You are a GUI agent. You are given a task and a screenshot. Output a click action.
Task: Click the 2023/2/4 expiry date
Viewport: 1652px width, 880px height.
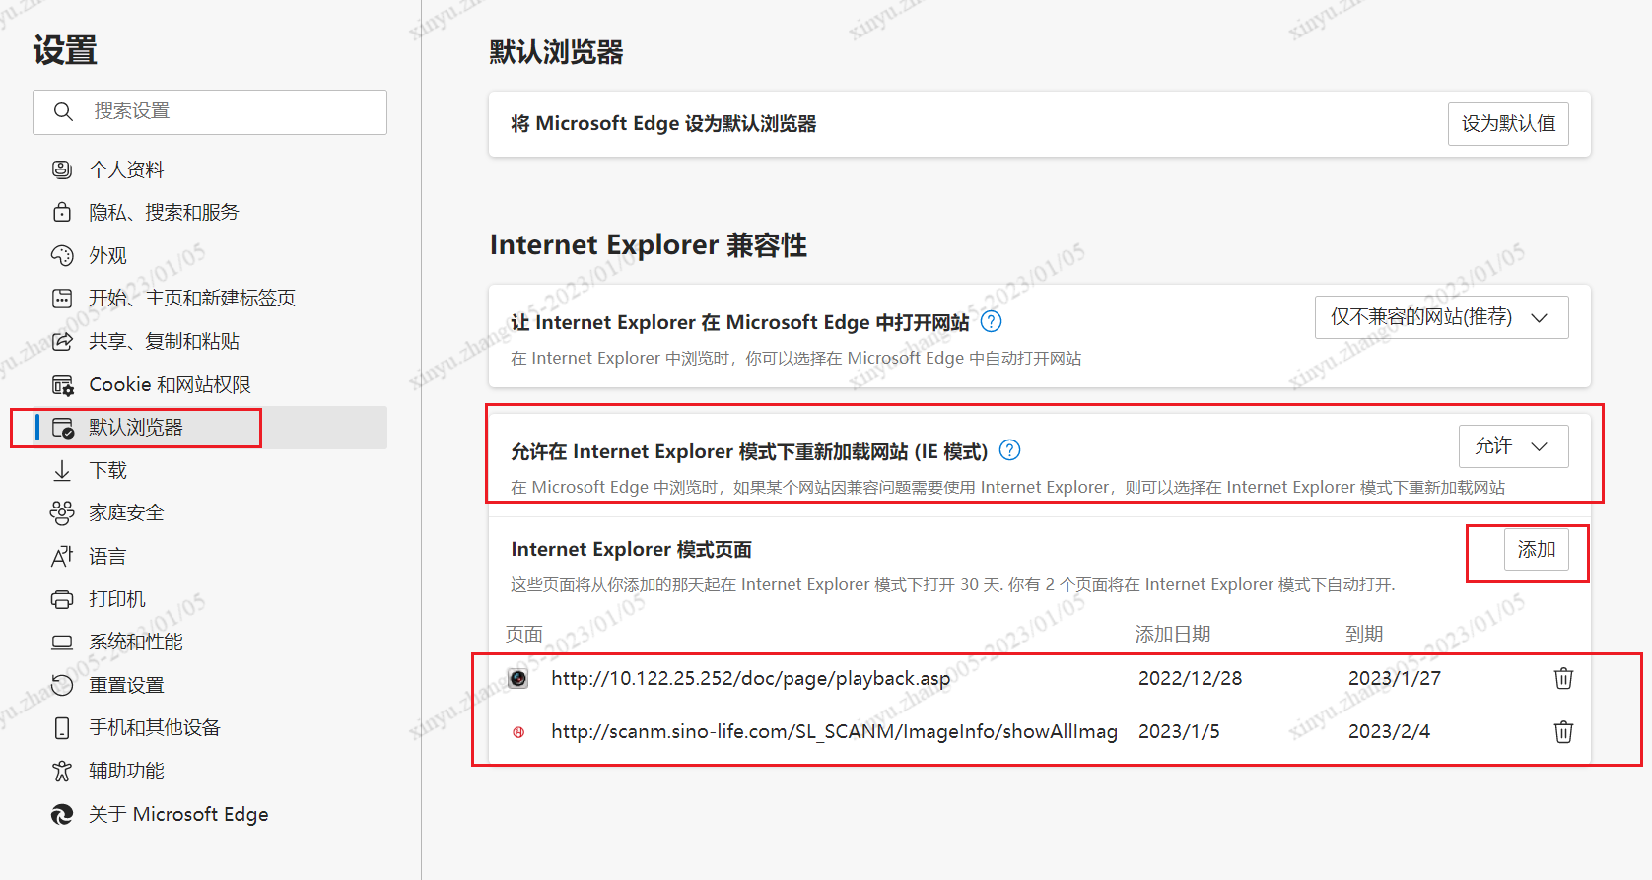[1389, 731]
